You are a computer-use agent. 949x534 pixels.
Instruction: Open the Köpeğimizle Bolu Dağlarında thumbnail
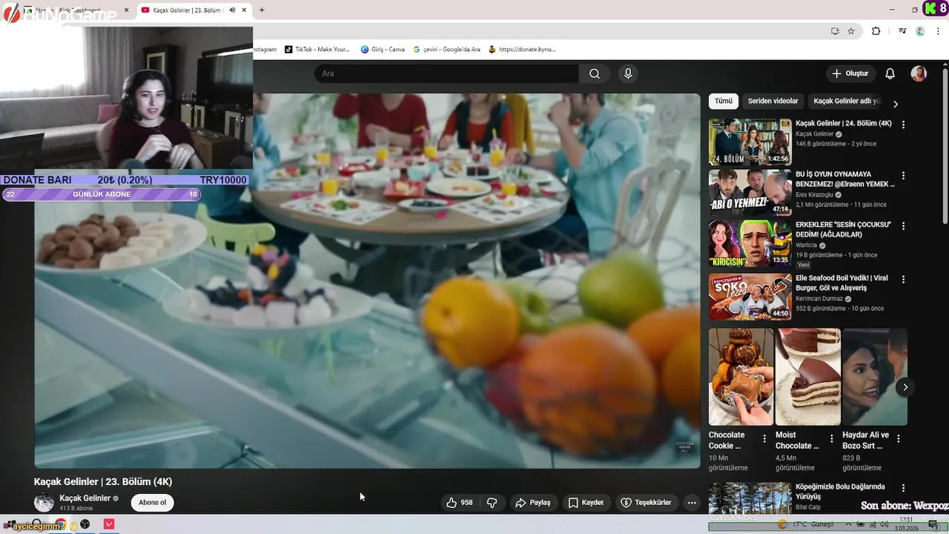(x=750, y=498)
